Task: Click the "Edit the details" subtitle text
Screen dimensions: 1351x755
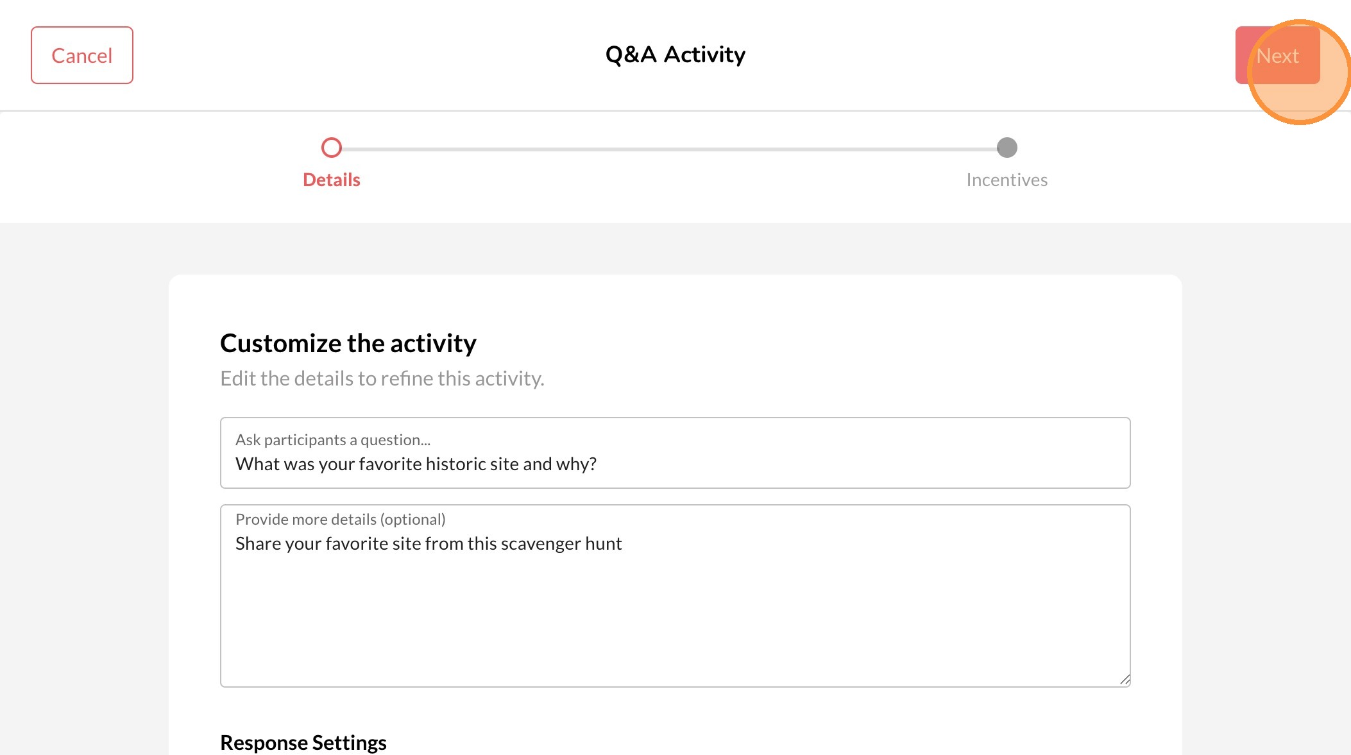Action: pyautogui.click(x=382, y=379)
